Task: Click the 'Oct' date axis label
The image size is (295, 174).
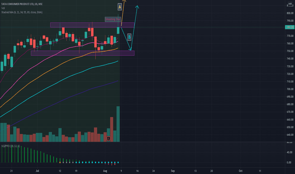Action: click(241, 171)
